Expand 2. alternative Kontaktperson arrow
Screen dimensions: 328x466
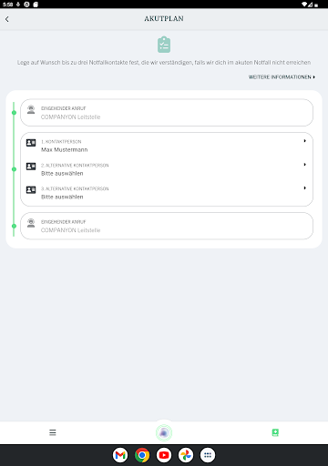point(304,165)
